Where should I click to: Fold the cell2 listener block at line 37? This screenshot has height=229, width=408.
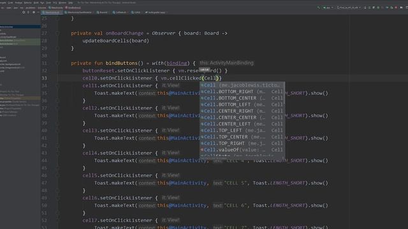click(58, 108)
